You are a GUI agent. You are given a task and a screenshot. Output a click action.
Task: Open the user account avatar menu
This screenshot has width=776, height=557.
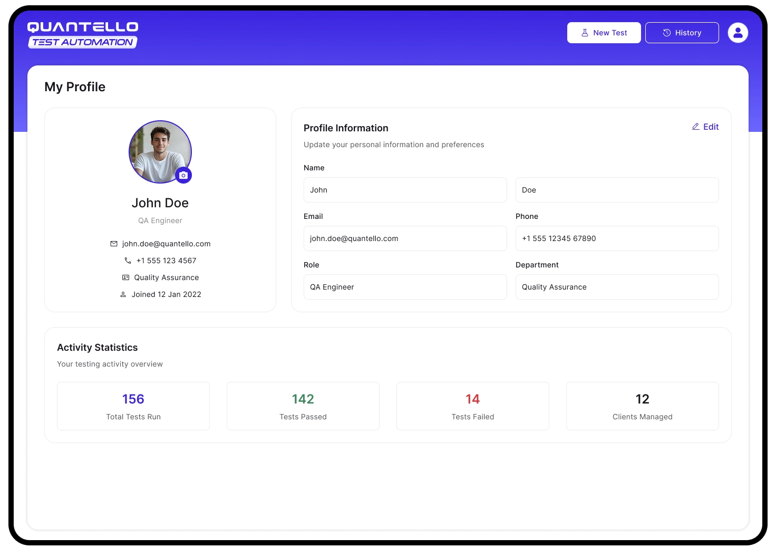tap(738, 33)
